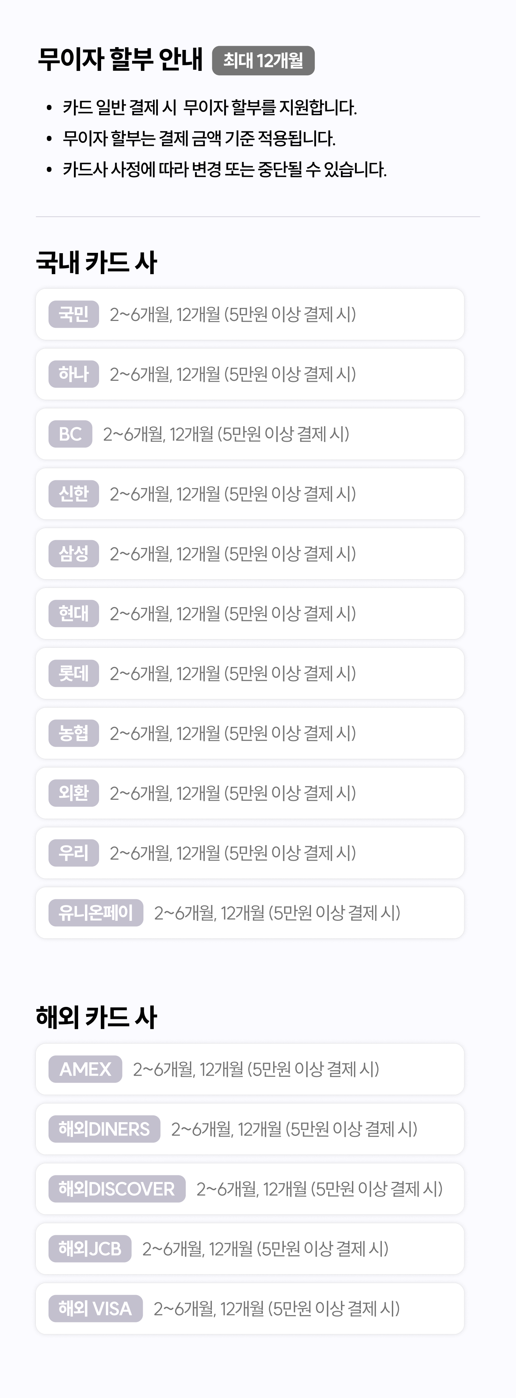Click the 해외 VISA card label
The height and width of the screenshot is (1398, 516).
(95, 1309)
